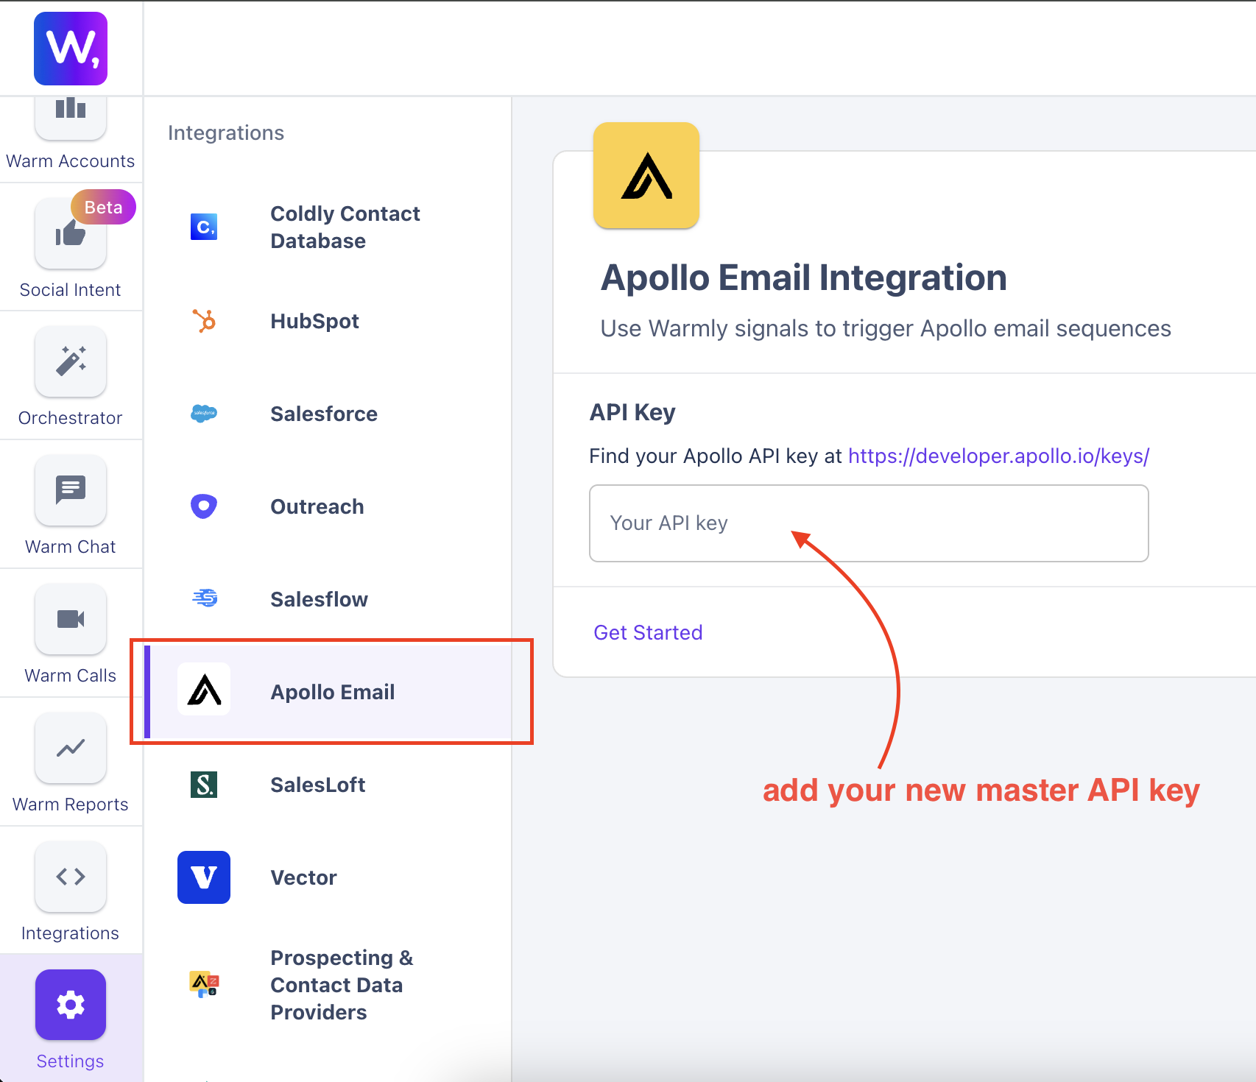Click the Coldly Contact Database logo icon
The image size is (1256, 1082).
pyautogui.click(x=204, y=227)
